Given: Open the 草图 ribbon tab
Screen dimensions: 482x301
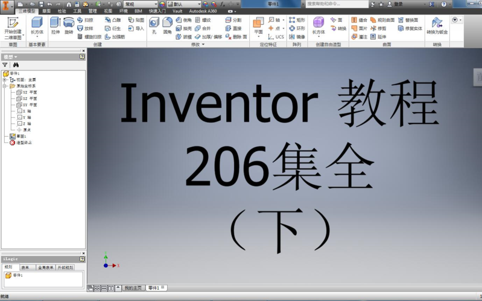Looking at the screenshot, I should pos(46,11).
